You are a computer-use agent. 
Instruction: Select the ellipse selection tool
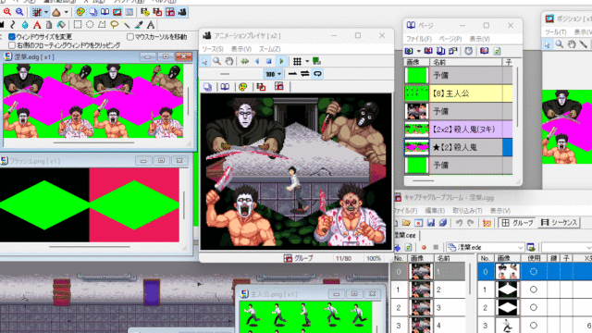point(90,25)
